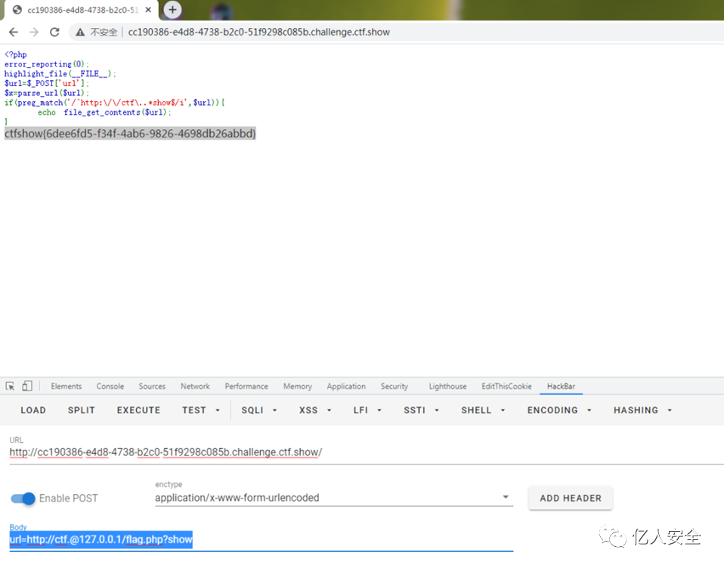Click the LOAD button in HackBar
724x568 pixels.
pos(33,410)
